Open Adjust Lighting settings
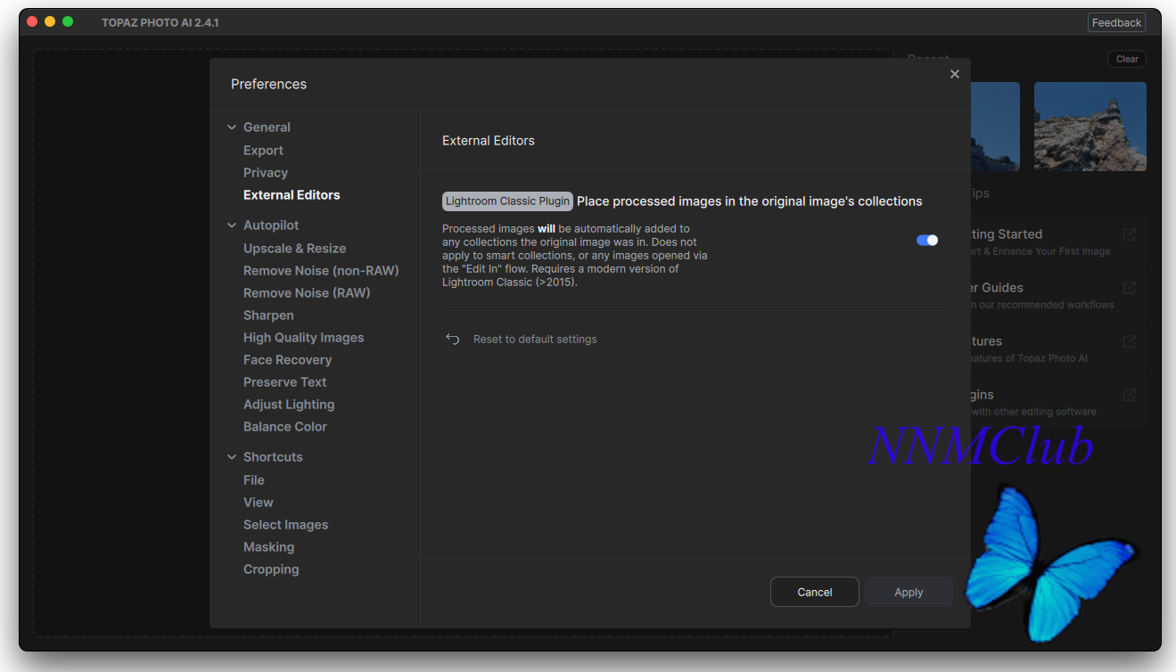Image resolution: width=1176 pixels, height=672 pixels. point(289,405)
